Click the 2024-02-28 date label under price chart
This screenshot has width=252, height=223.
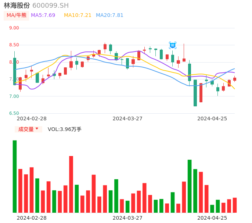click(32, 118)
